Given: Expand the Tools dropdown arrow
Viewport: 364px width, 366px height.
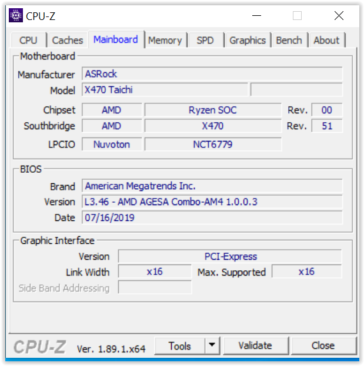Looking at the screenshot, I should coord(212,345).
